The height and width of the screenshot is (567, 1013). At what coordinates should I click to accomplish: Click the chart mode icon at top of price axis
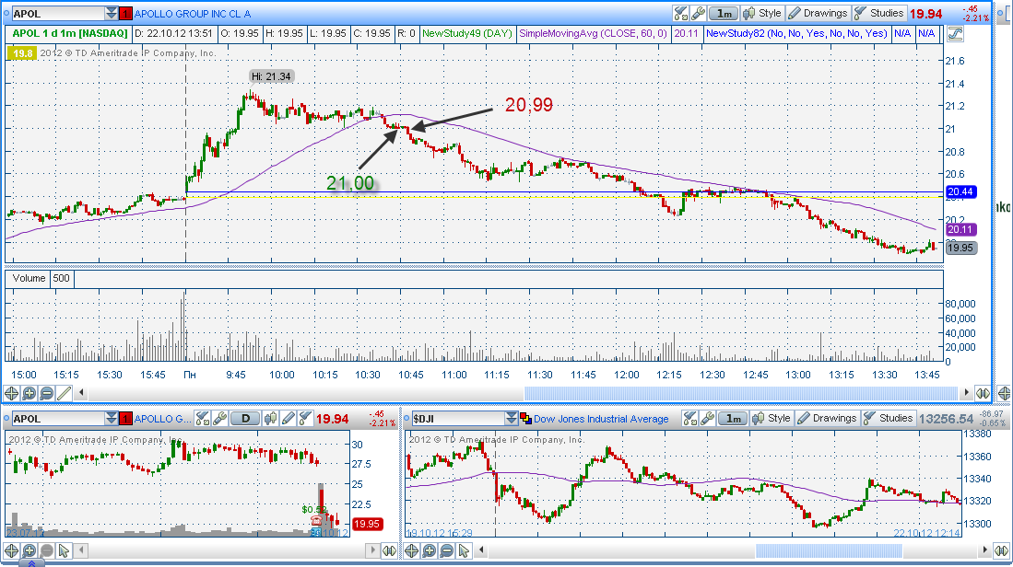point(955,33)
